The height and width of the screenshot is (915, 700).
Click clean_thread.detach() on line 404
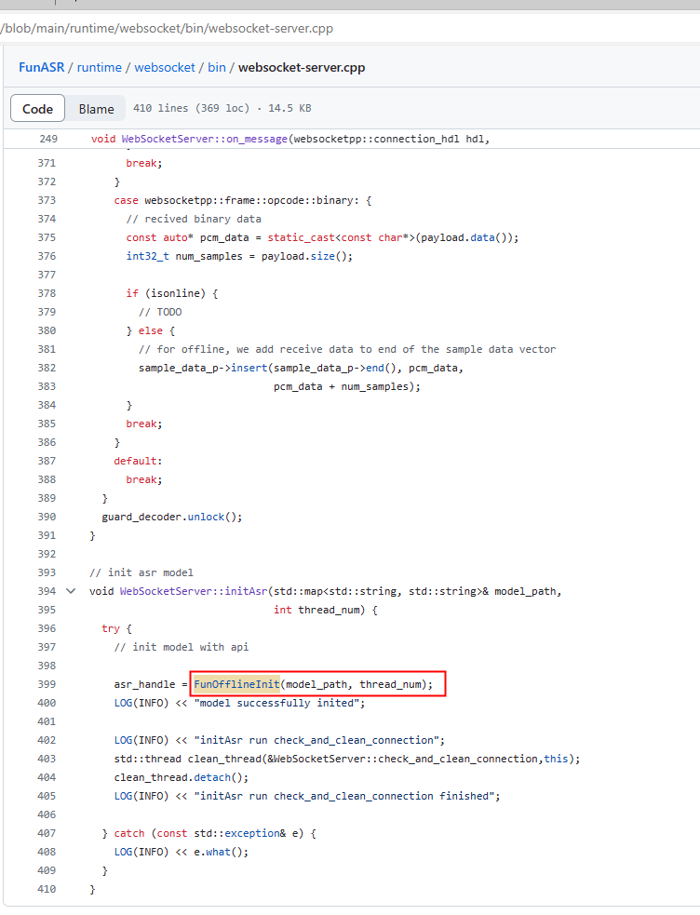tap(181, 777)
